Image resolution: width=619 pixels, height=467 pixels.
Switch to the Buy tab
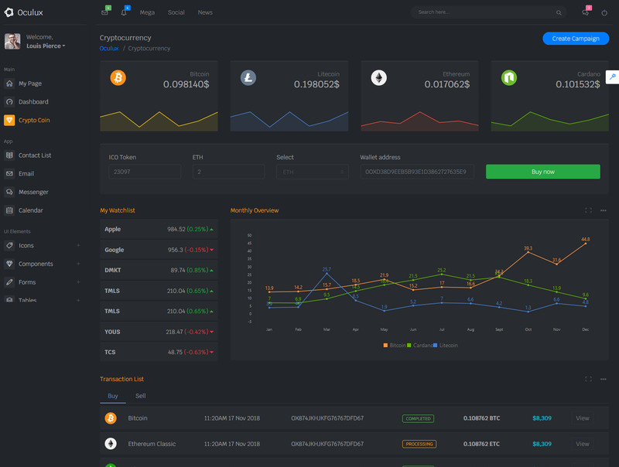click(x=113, y=396)
